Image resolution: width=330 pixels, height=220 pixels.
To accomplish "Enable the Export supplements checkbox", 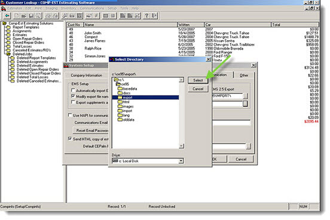I will (73, 102).
